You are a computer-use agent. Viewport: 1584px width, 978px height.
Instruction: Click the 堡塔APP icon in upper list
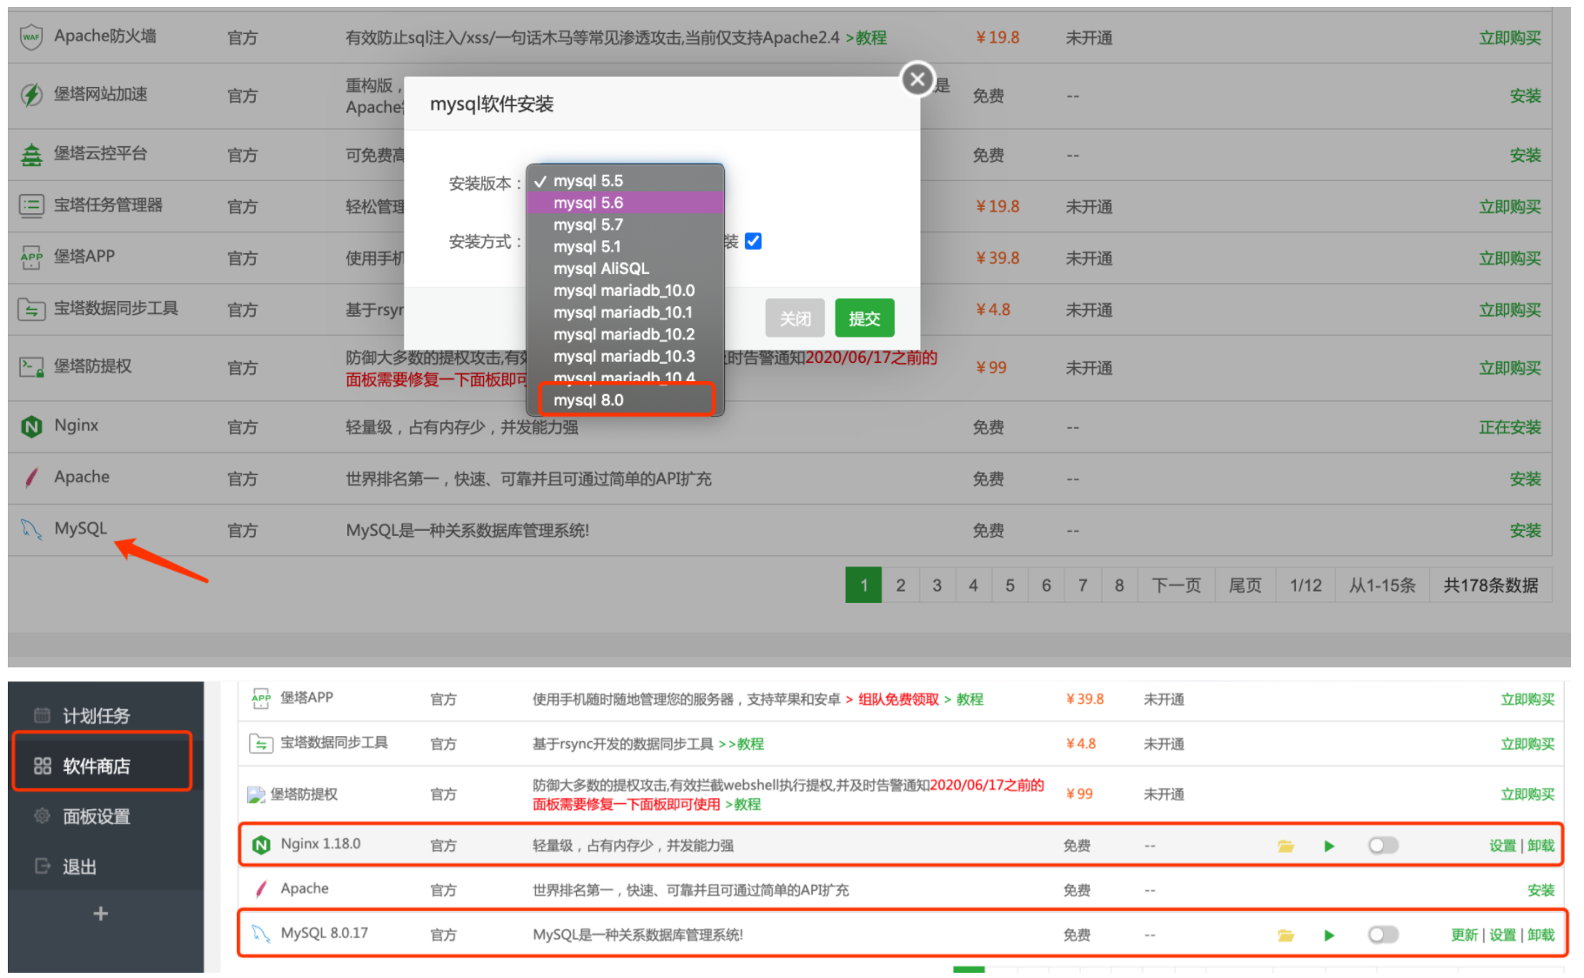pyautogui.click(x=31, y=258)
